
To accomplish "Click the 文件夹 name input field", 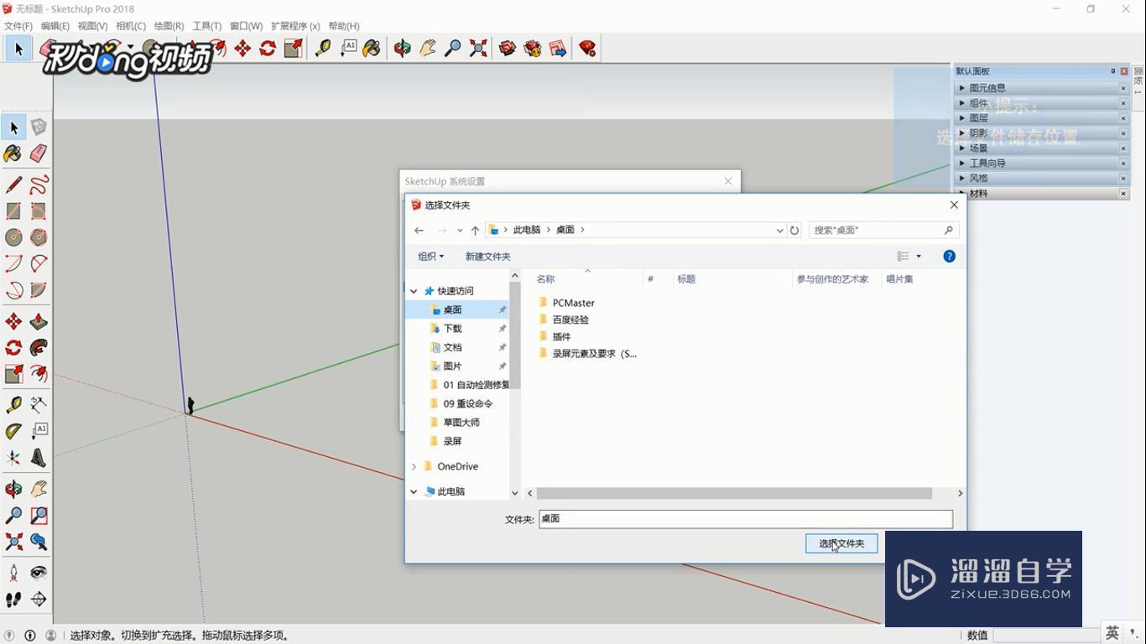I will click(x=746, y=519).
